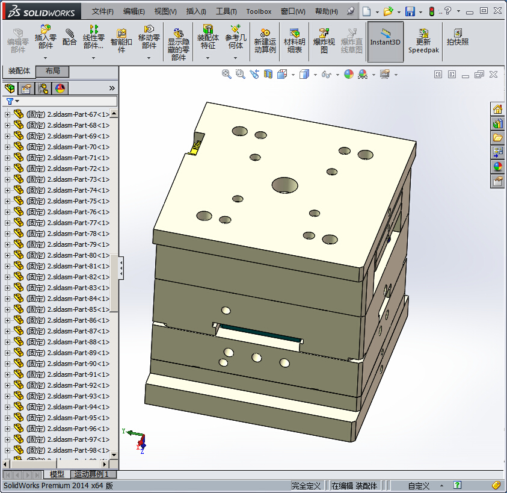The height and width of the screenshot is (493, 507).
Task: Open the Design Library in task pane
Action: coord(497,123)
